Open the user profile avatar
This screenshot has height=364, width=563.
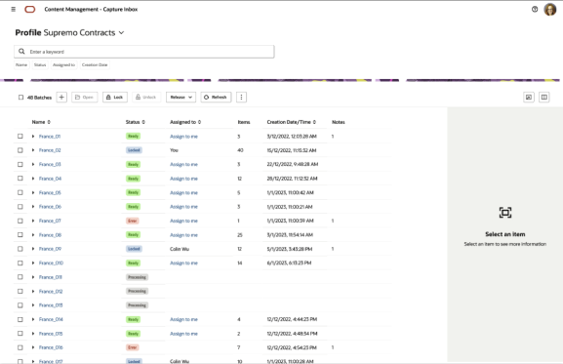[549, 10]
